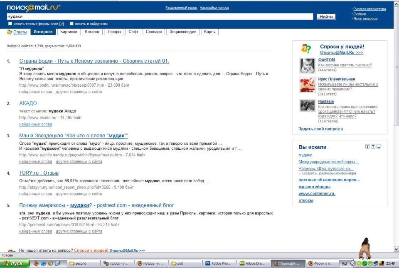Open Nastasie avatar thumbnail
The width and height of the screenshot is (399, 268).
[308, 105]
